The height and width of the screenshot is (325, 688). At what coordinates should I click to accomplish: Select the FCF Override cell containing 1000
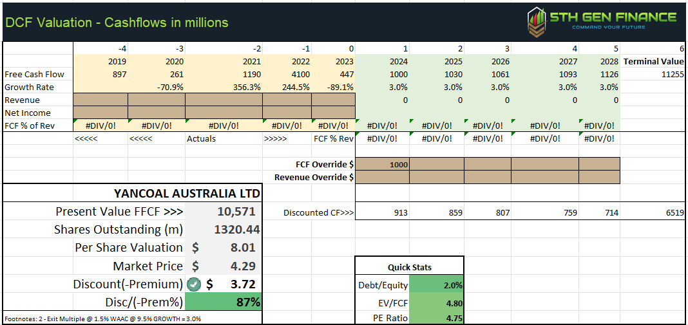pyautogui.click(x=382, y=165)
